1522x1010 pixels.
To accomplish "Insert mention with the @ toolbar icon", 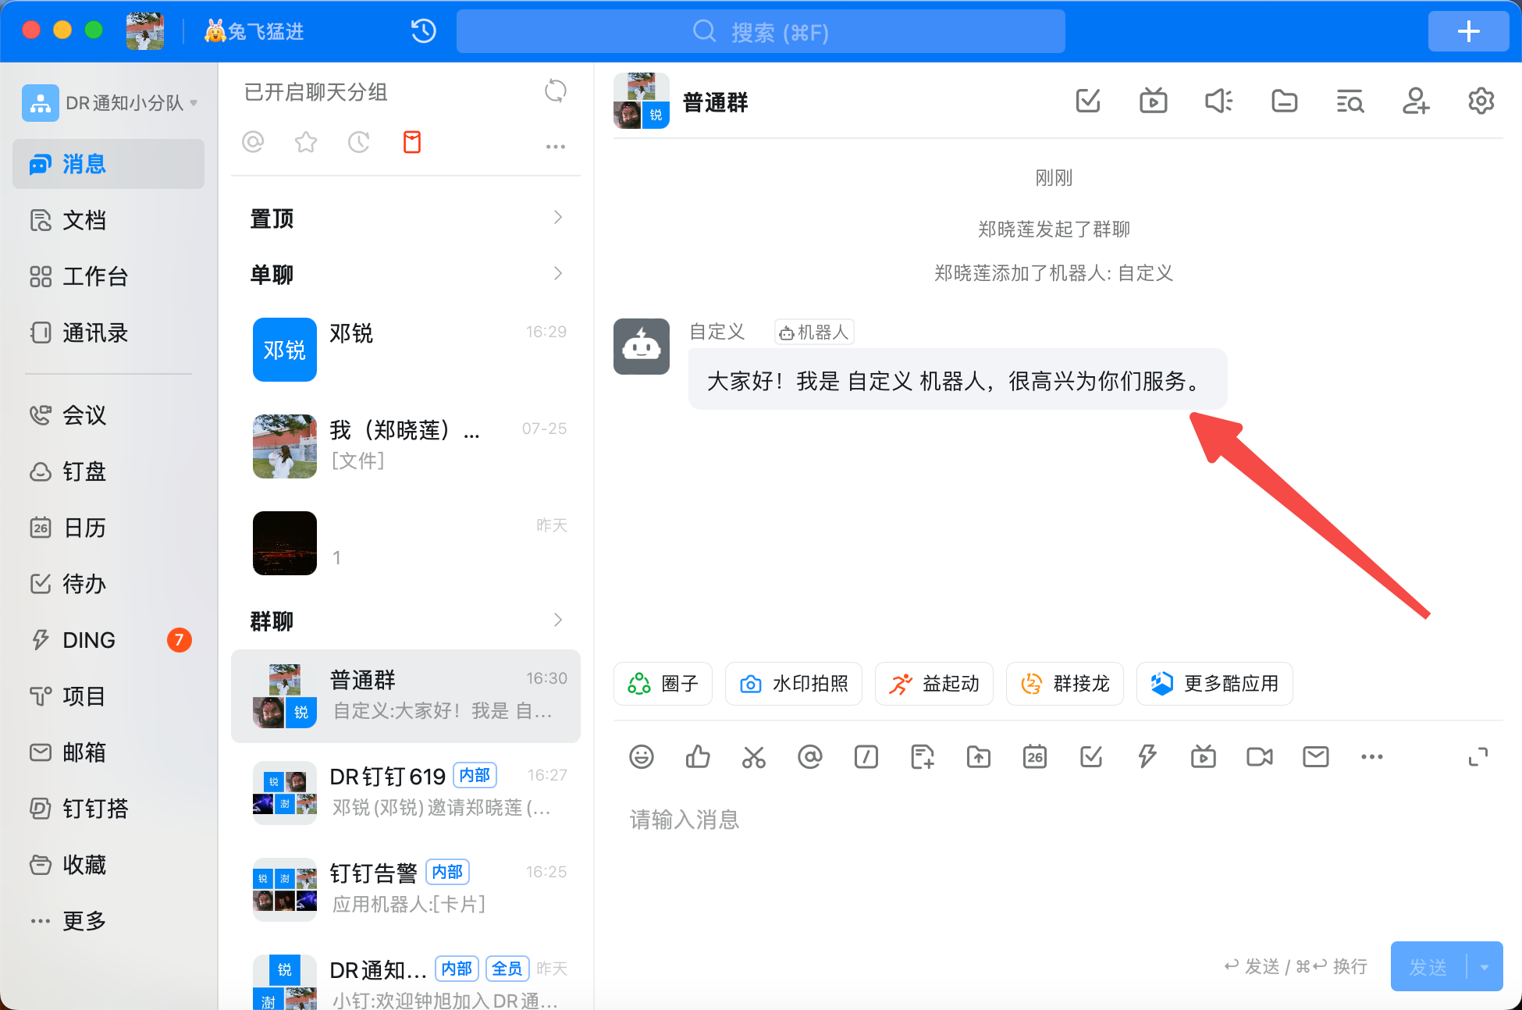I will [x=810, y=756].
